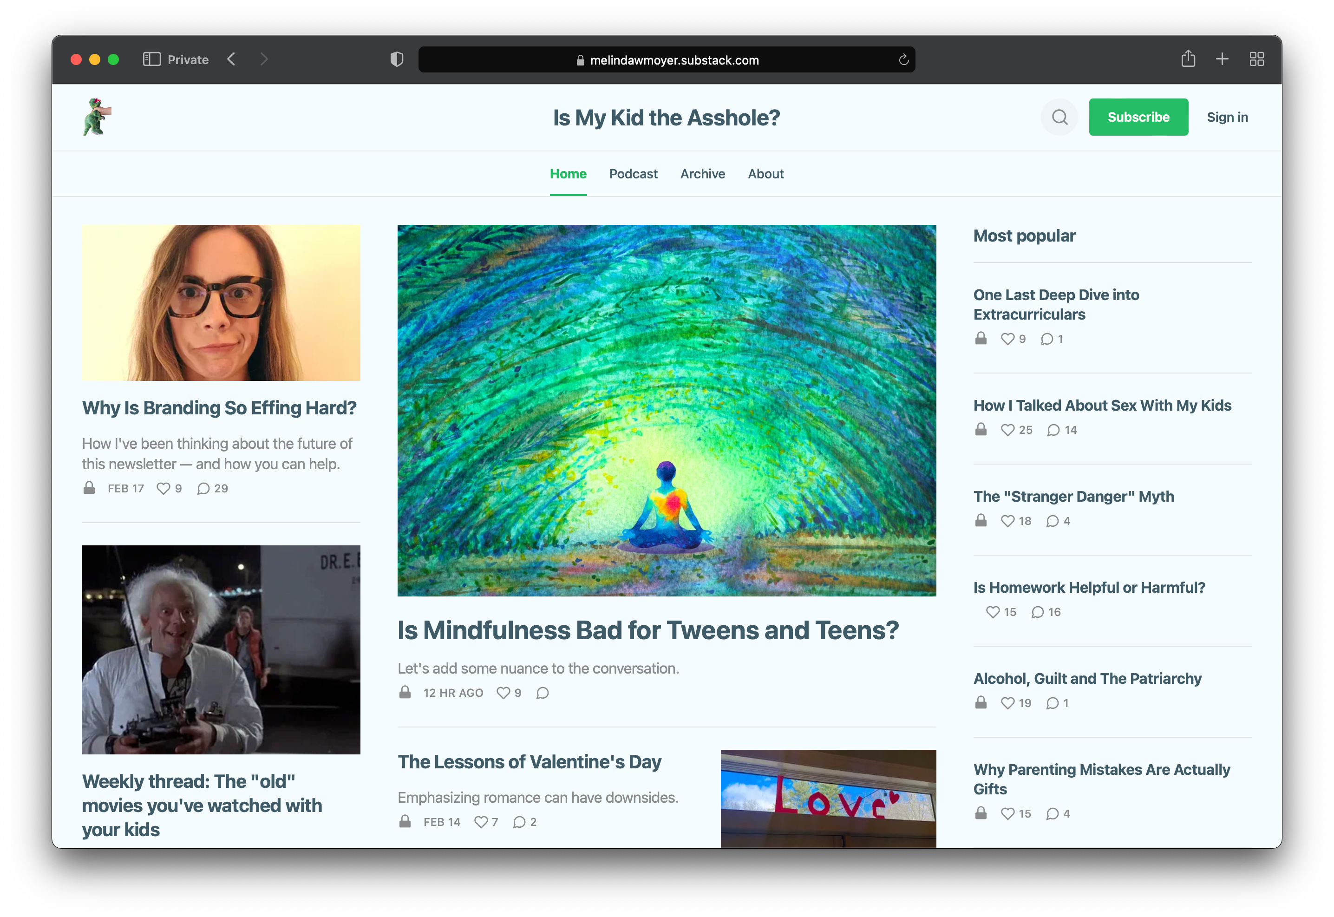Screen dimensions: 1334x917
Task: Click the Private browsing label
Action: point(188,60)
